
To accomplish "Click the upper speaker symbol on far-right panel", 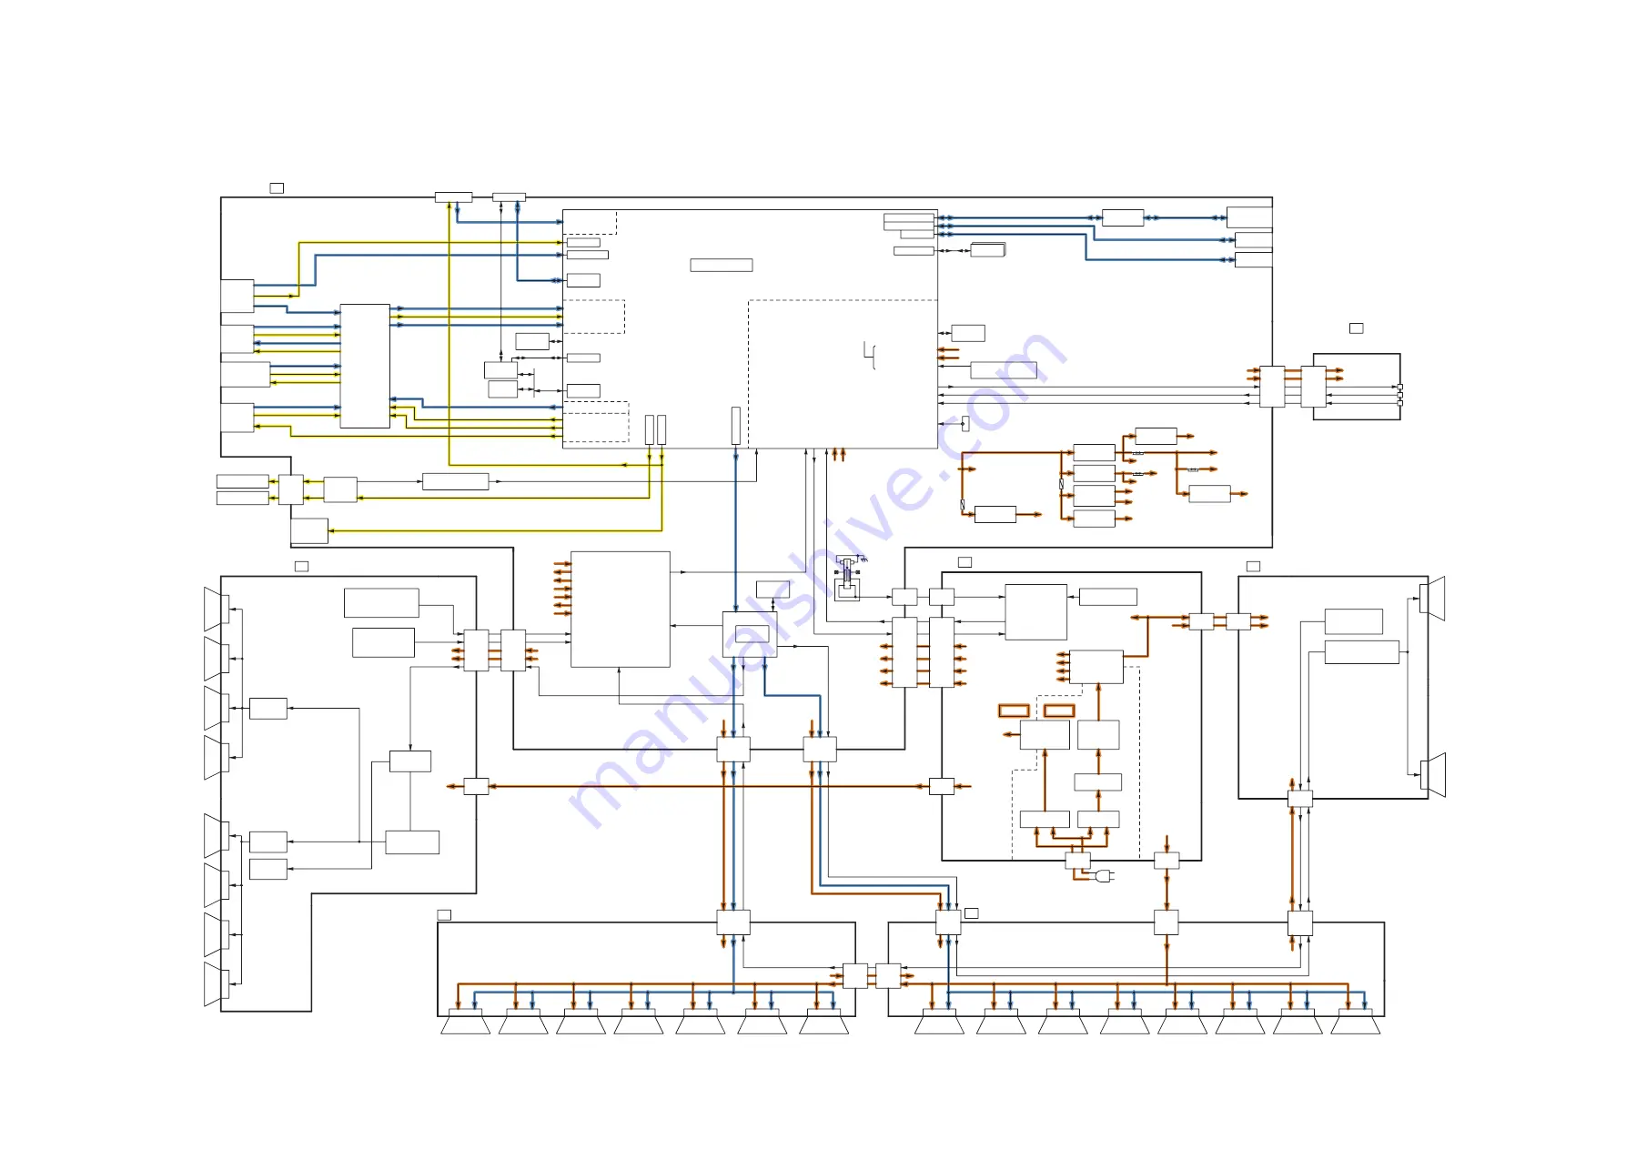I will 1432,599.
